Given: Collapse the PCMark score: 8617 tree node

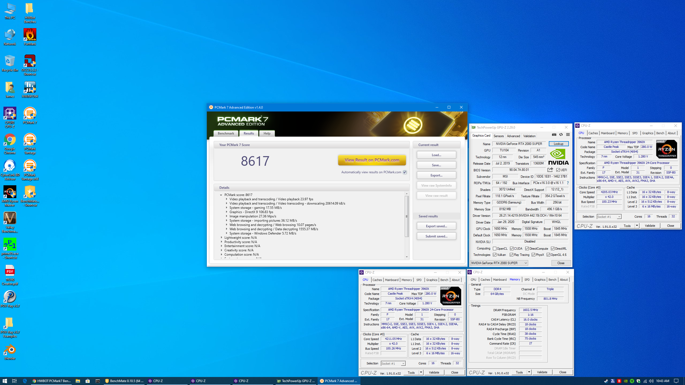Looking at the screenshot, I should tap(221, 195).
